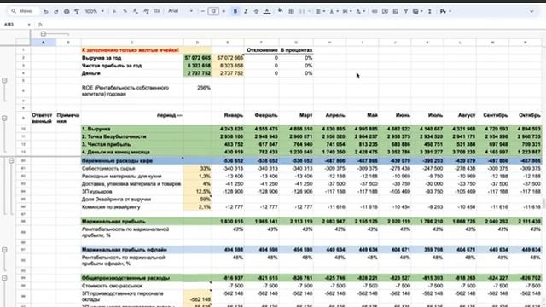Open the text wrapping dropdown
The width and height of the screenshot is (546, 307).
click(347, 11)
